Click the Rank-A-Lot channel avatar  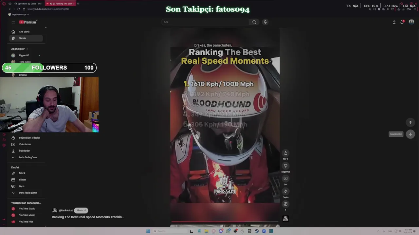point(55,211)
